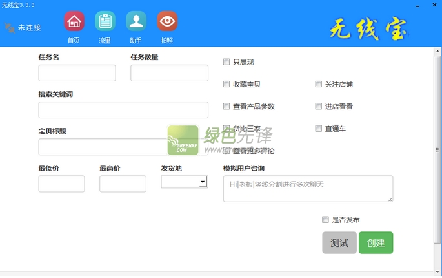The width and height of the screenshot is (442, 278).
Task: Enable the 进店看看 checkbox
Action: 319,106
